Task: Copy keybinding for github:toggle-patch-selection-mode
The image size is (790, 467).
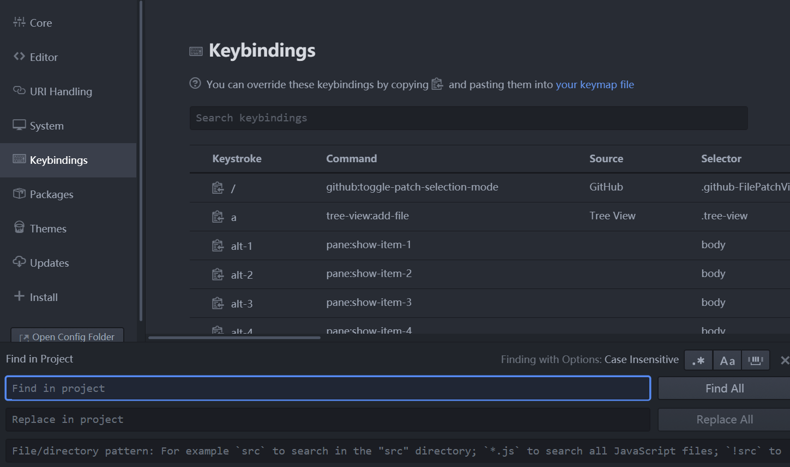Action: (218, 187)
